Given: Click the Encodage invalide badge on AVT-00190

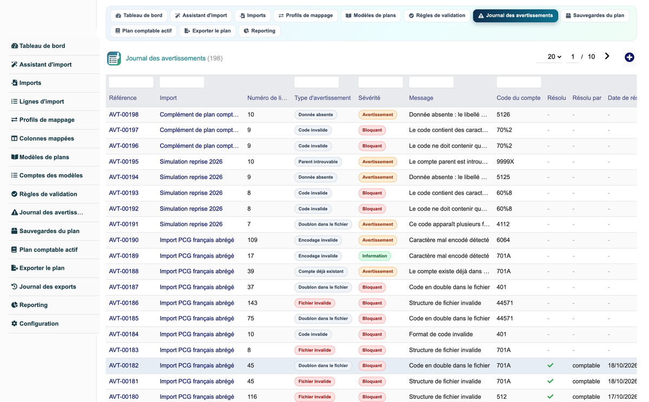Looking at the screenshot, I should click(x=318, y=240).
